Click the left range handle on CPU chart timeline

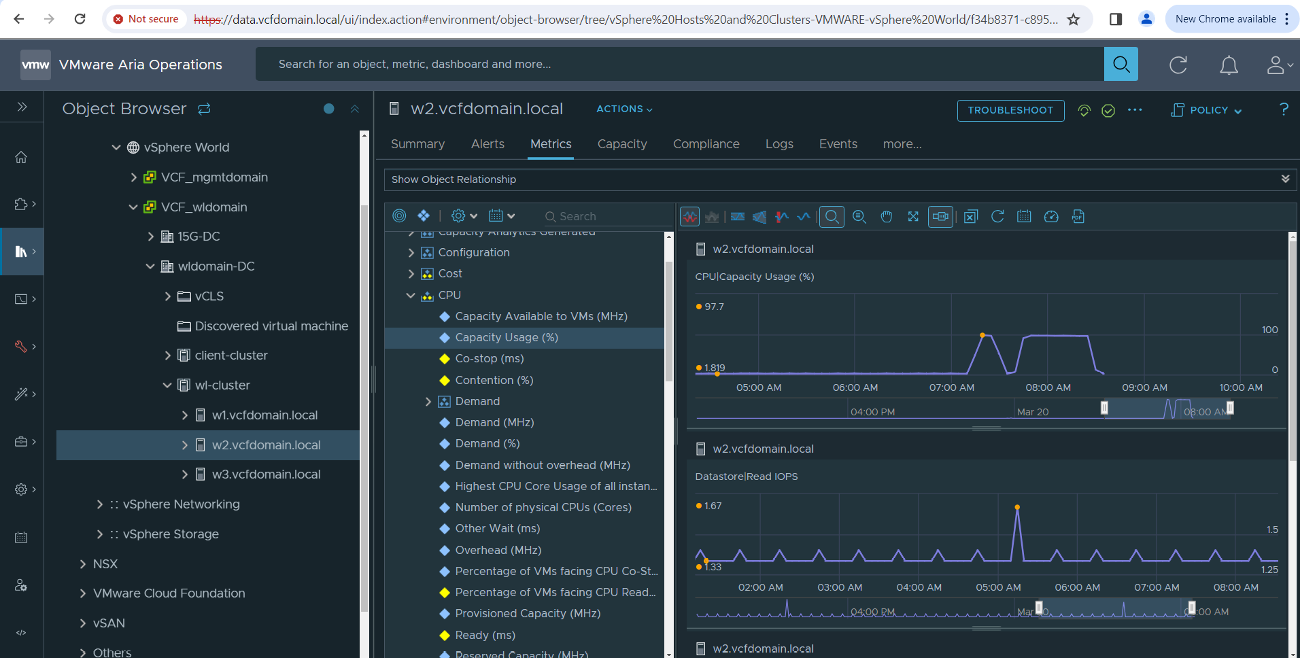[1104, 407]
